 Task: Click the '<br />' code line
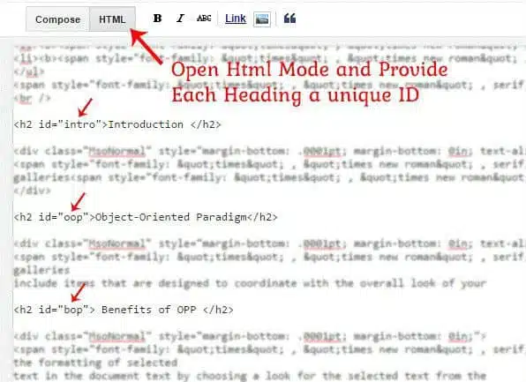pyautogui.click(x=32, y=98)
